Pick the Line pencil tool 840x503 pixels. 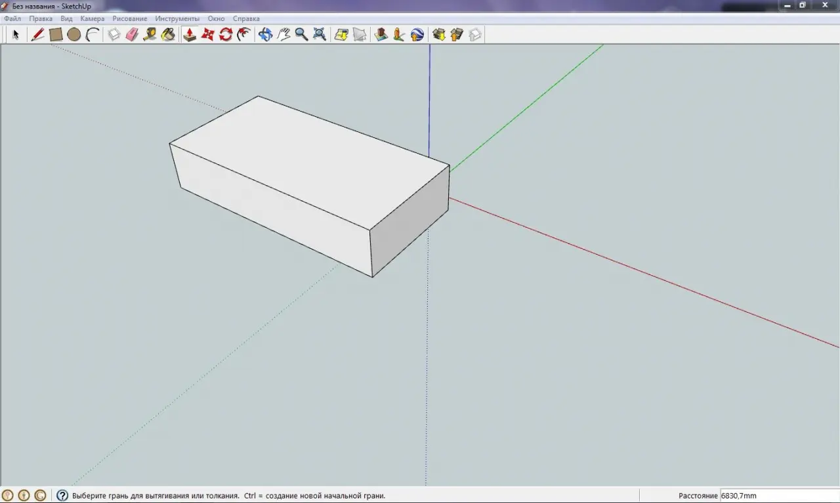38,35
